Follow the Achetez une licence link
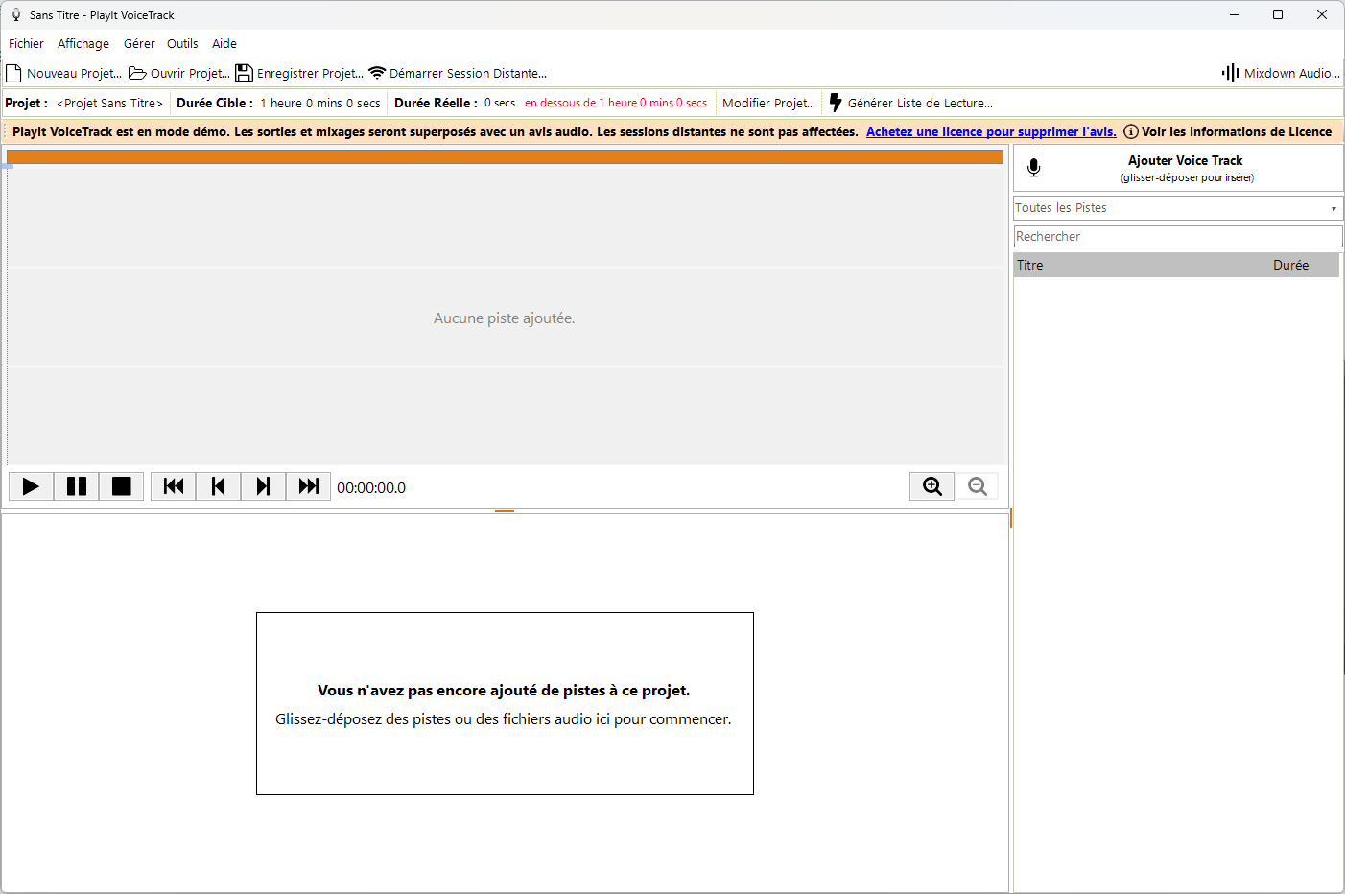 pyautogui.click(x=991, y=131)
